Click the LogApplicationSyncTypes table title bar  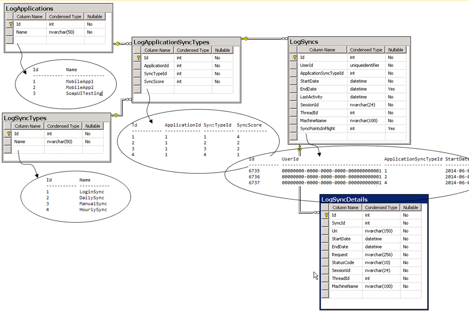click(186, 42)
